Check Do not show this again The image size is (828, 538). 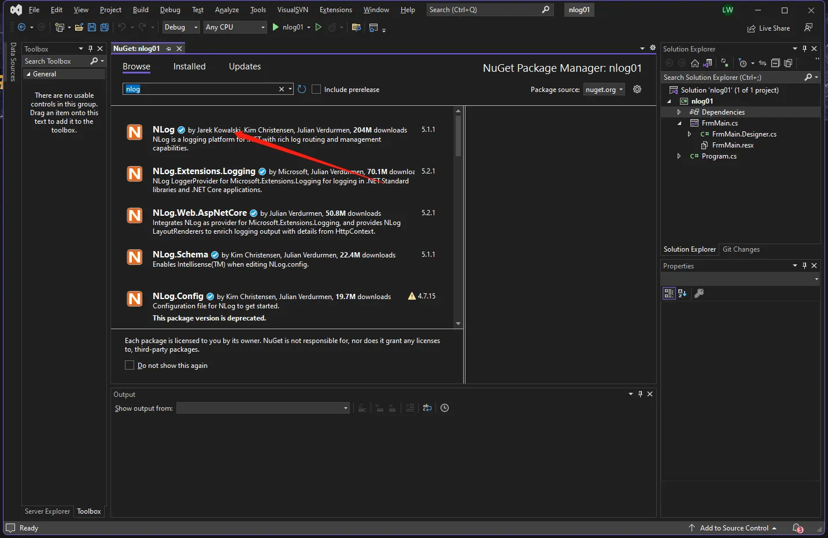point(130,365)
